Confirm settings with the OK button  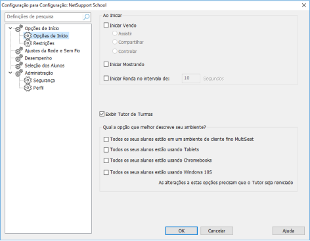(x=181, y=231)
